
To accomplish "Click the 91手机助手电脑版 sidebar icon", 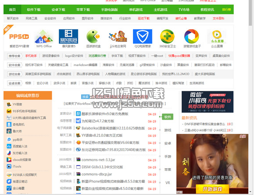I will click(x=9, y=111).
